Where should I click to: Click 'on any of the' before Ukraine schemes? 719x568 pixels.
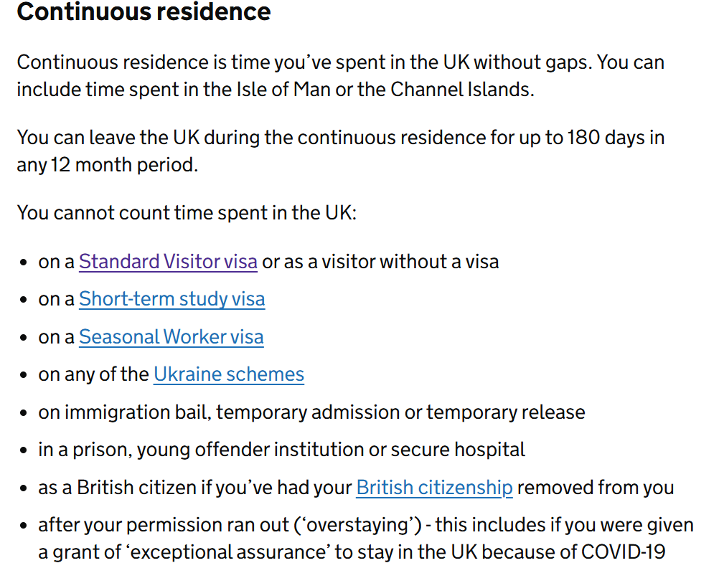[94, 374]
